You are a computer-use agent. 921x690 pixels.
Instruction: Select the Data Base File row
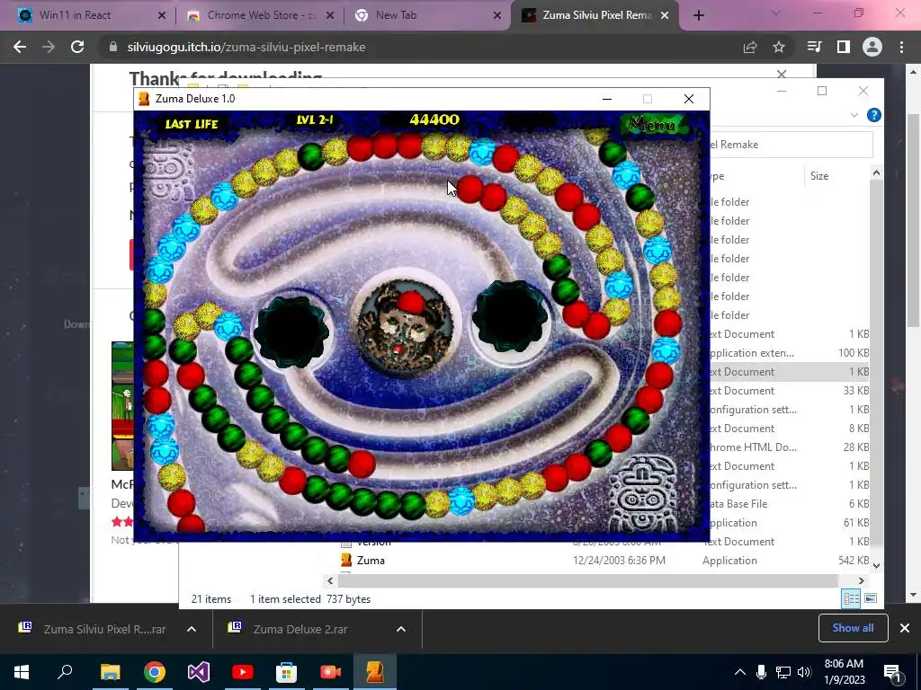[791, 504]
